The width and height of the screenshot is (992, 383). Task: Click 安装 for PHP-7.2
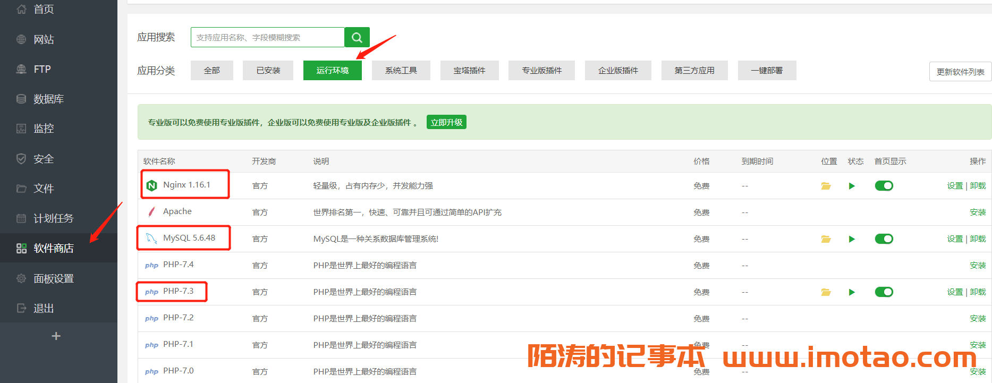pyautogui.click(x=978, y=319)
